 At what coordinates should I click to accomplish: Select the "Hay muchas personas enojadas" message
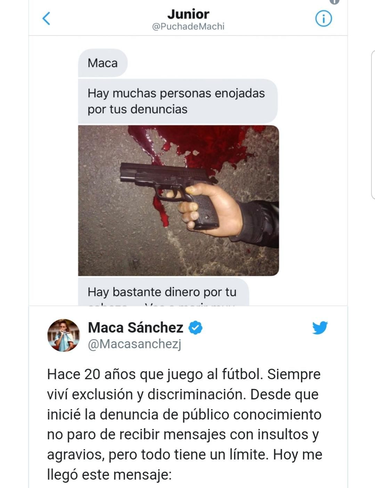(x=176, y=101)
